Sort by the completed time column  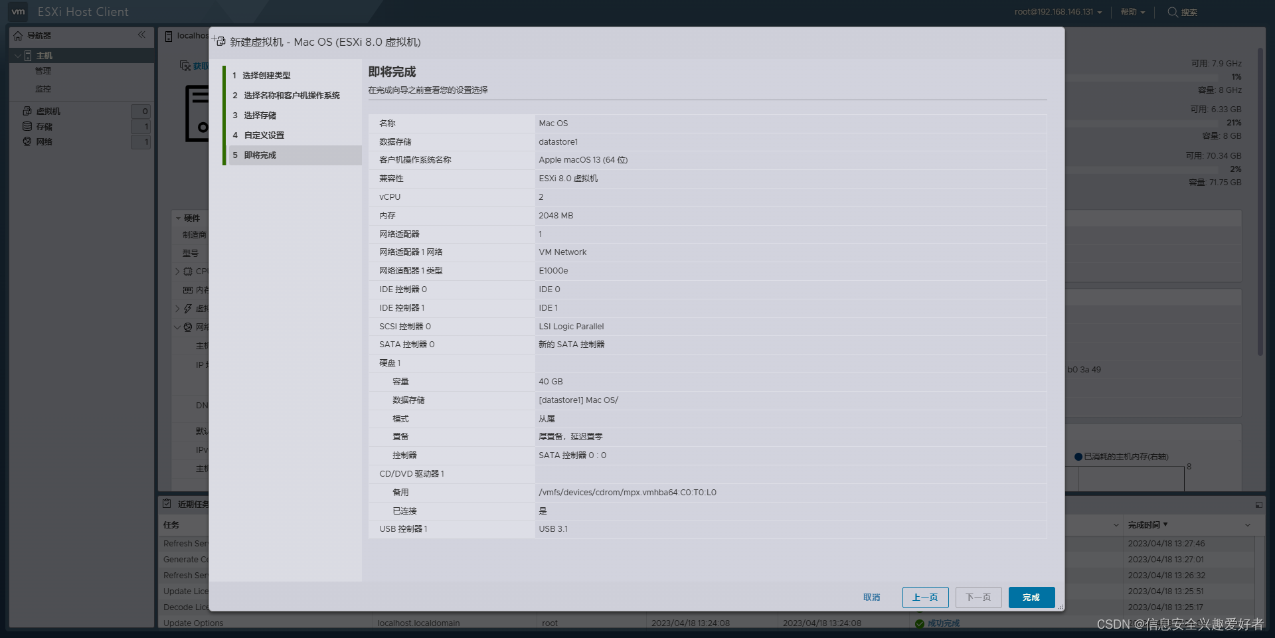[x=1147, y=525]
